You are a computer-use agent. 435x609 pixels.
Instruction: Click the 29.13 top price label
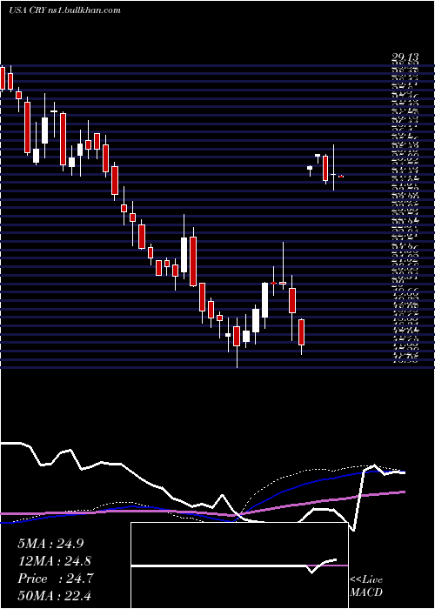[x=405, y=57]
